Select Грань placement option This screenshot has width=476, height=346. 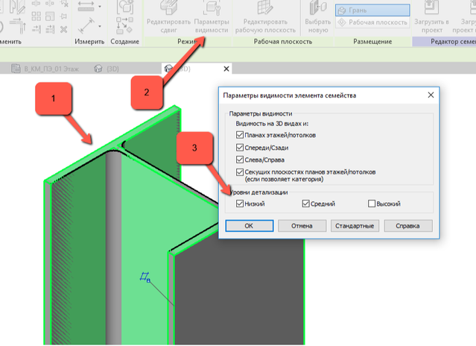tap(372, 10)
